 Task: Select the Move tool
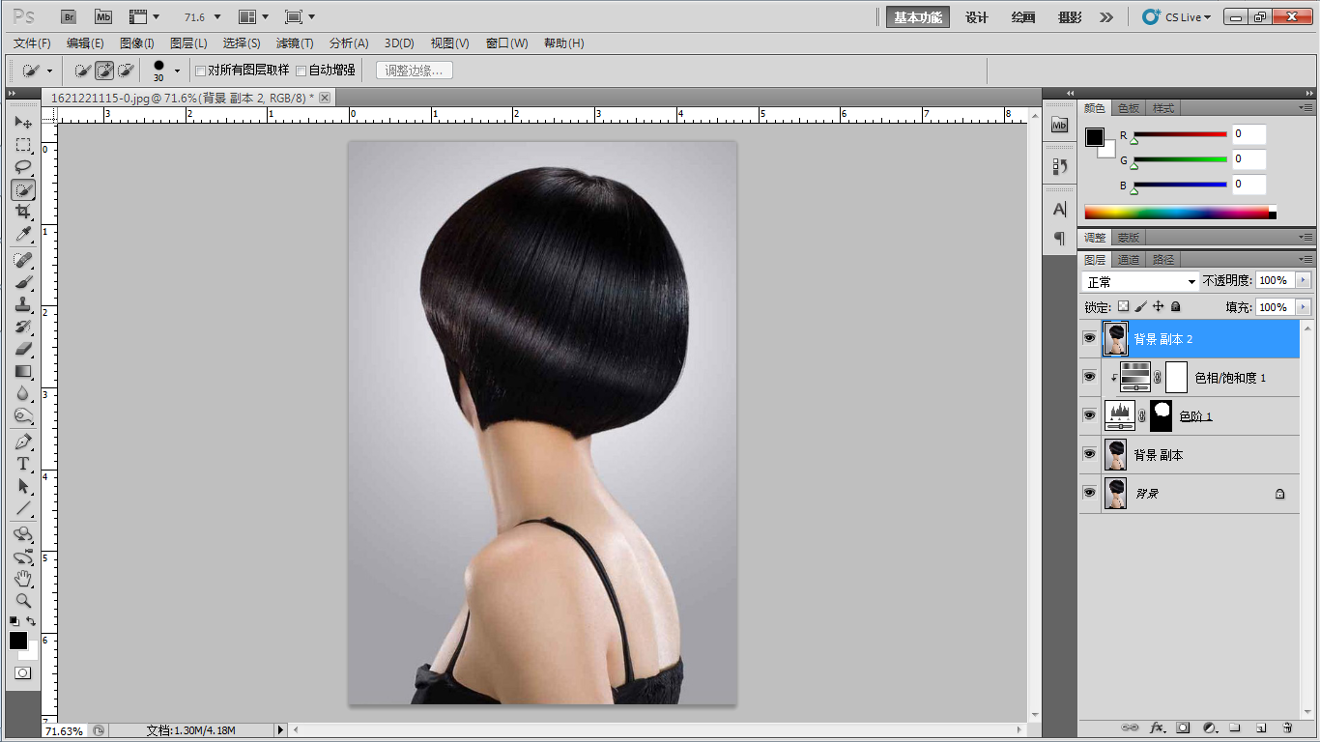click(23, 123)
